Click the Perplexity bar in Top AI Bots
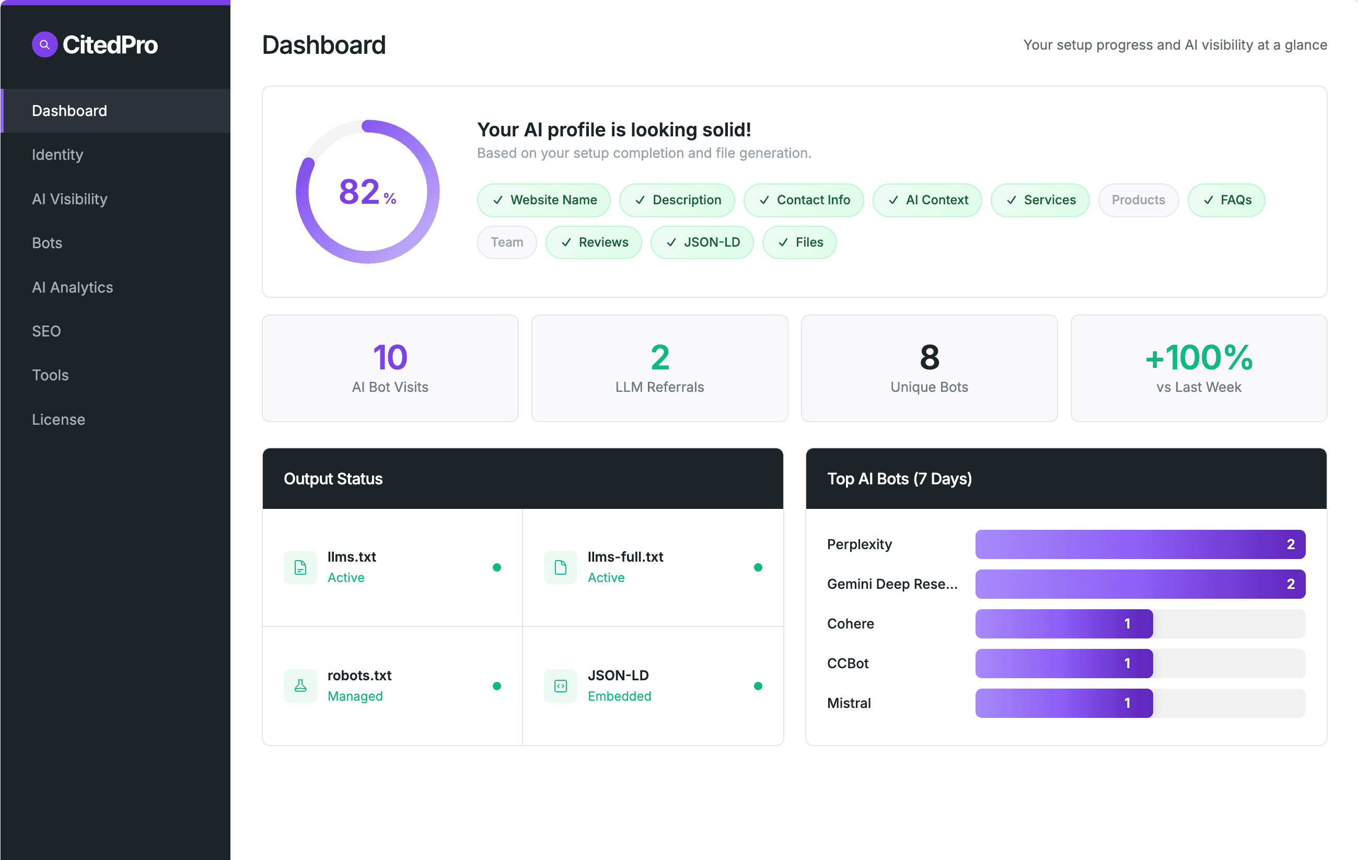Viewport: 1358px width, 860px height. [x=1139, y=544]
